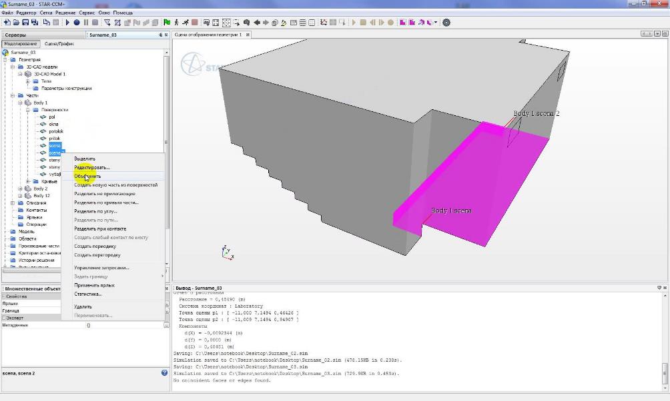Switch to the Сцена/График tab
The image size is (670, 401).
(x=59, y=43)
